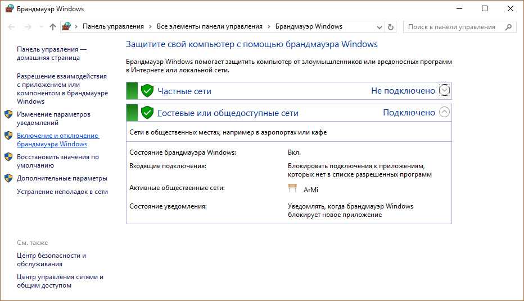The width and height of the screenshot is (524, 301).
Task: Open 'Центр безопасности и обслуживания' link
Action: pos(52,260)
